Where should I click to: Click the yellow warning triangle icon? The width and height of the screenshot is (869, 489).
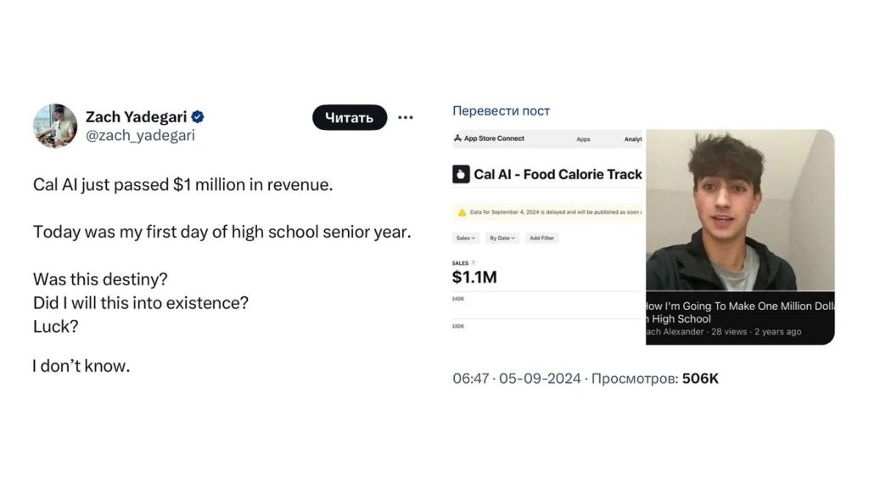(462, 212)
